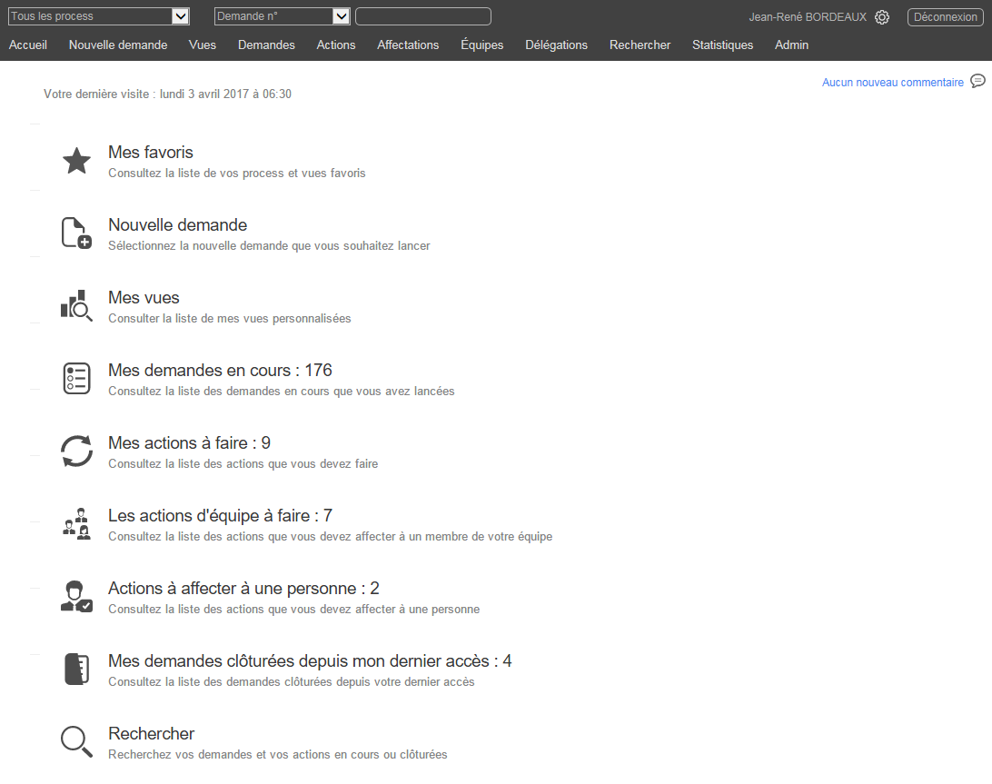Screen dimensions: 992x784
Task: Click the comment bubble icon
Action: (977, 81)
